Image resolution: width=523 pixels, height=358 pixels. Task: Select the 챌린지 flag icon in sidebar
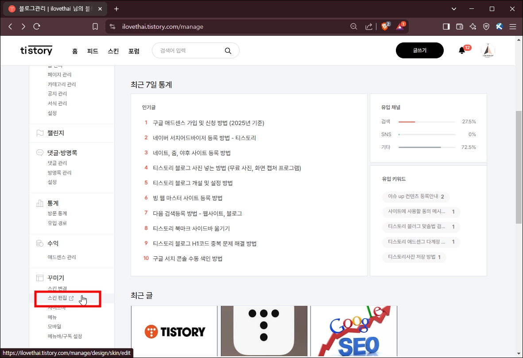pos(40,133)
